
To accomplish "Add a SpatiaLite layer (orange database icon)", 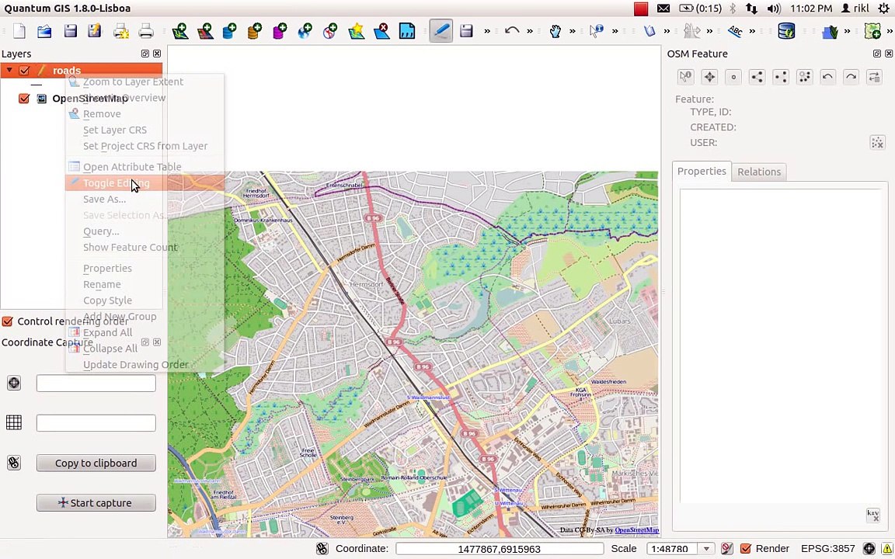I will tap(255, 31).
